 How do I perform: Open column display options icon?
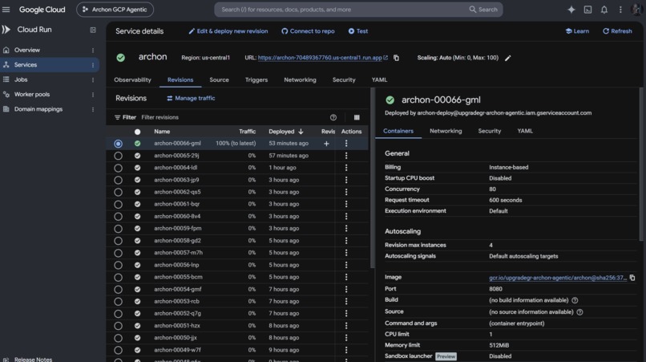coord(357,118)
